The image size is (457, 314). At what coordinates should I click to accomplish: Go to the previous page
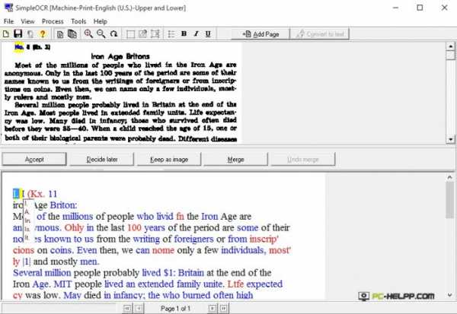click(x=139, y=308)
